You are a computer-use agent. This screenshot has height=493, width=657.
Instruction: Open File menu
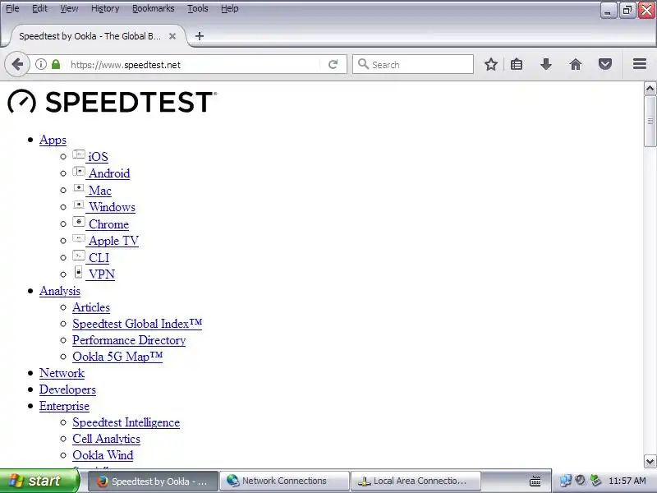[12, 8]
